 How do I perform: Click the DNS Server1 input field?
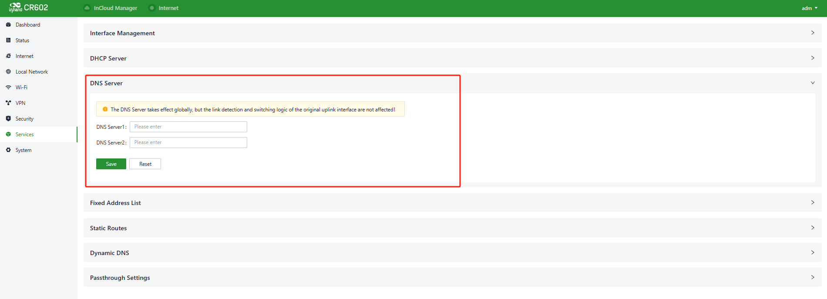(x=188, y=127)
